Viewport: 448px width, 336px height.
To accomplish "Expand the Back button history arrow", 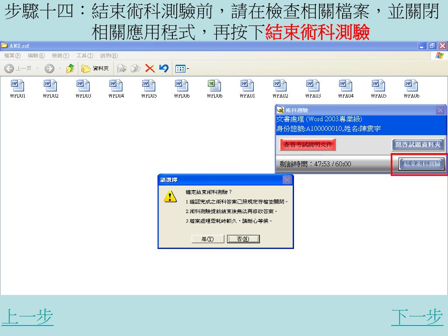I will pyautogui.click(x=37, y=69).
